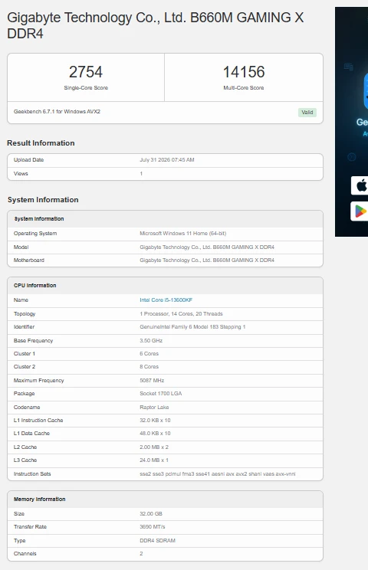Click the Cluster 1 value 6 Cores
The image size is (368, 570).
click(149, 354)
